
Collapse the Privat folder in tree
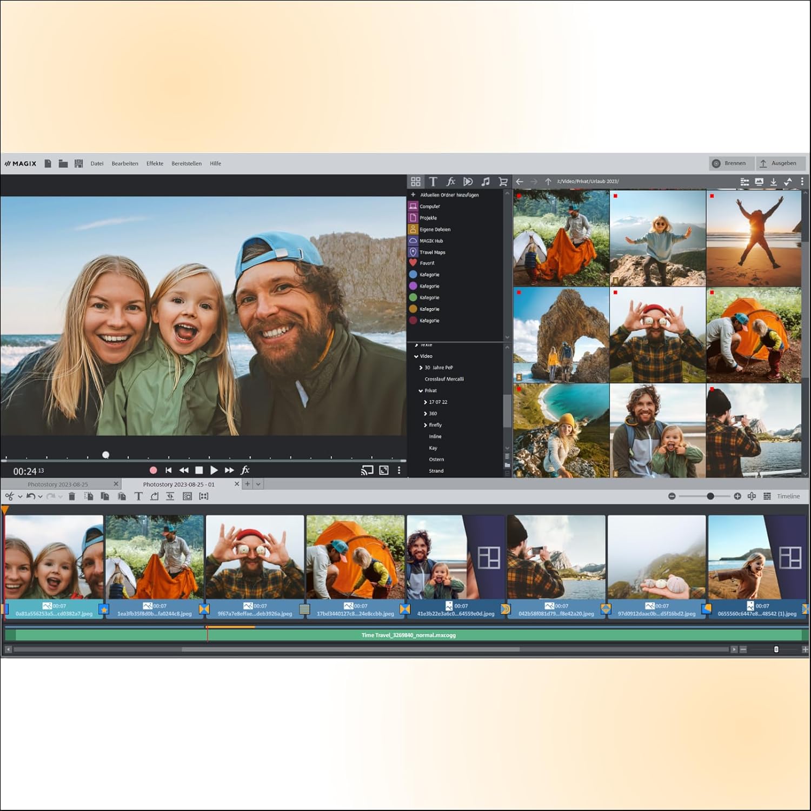(x=421, y=391)
